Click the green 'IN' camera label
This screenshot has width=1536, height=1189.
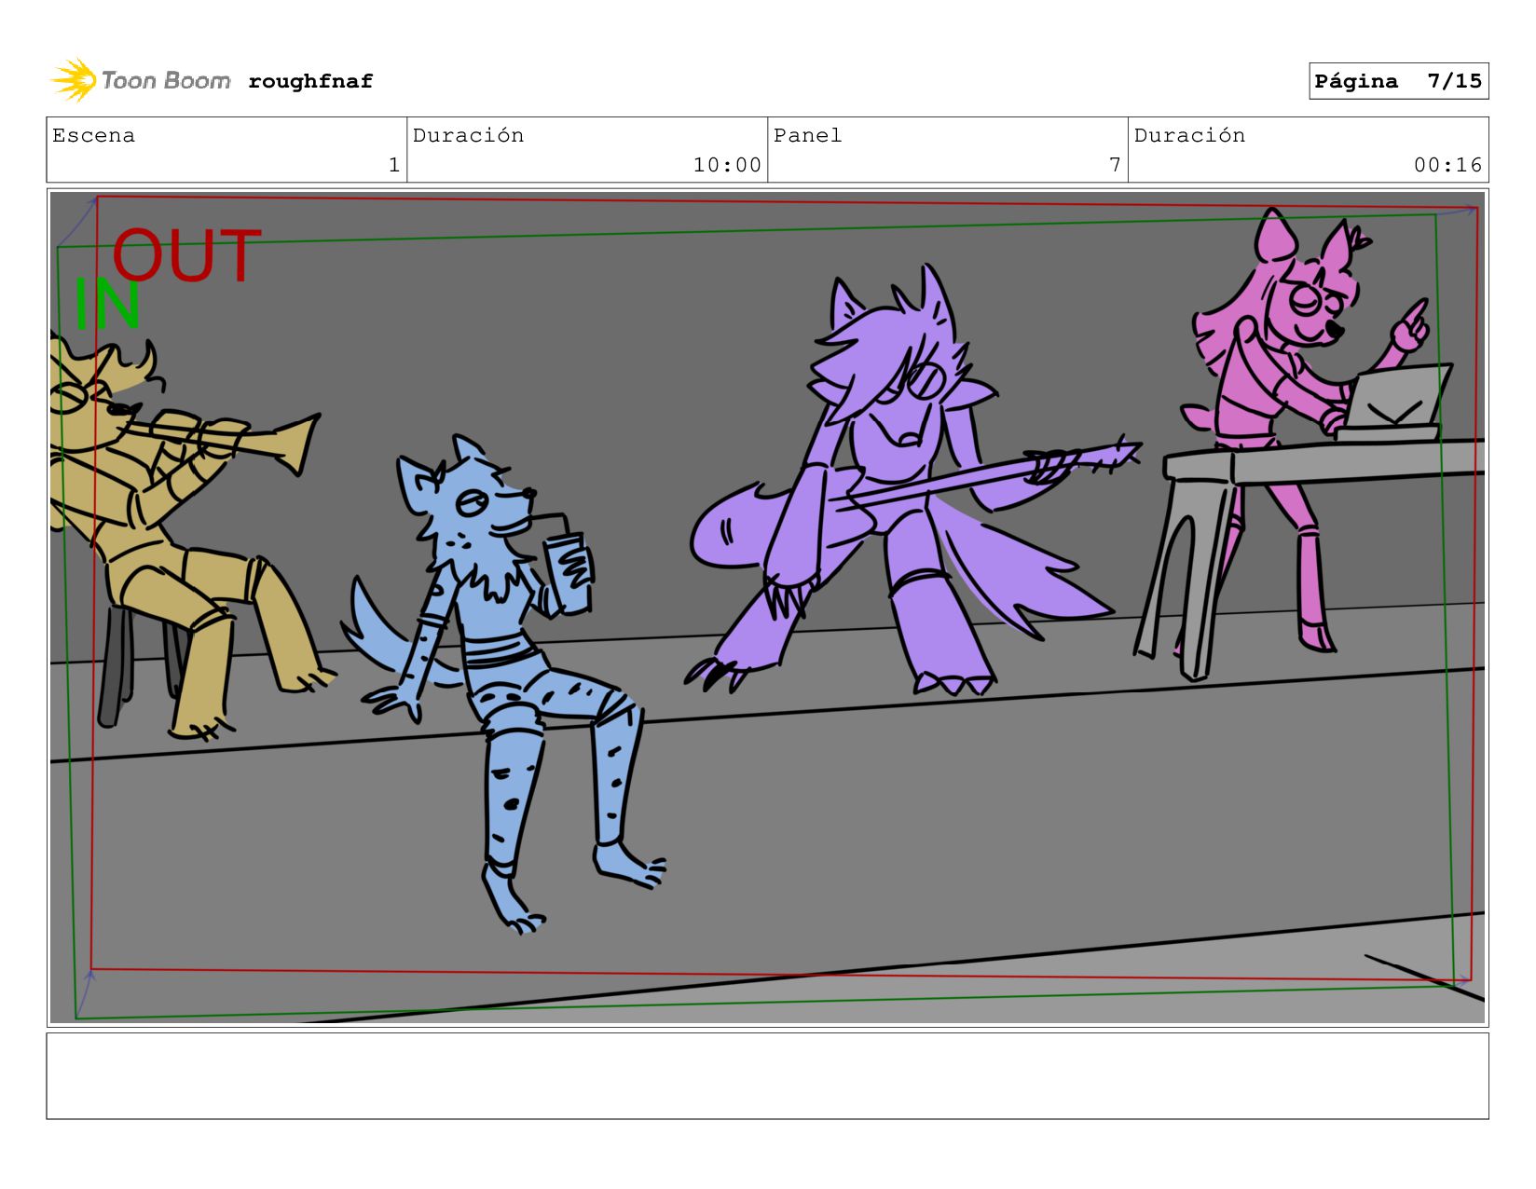coord(107,304)
